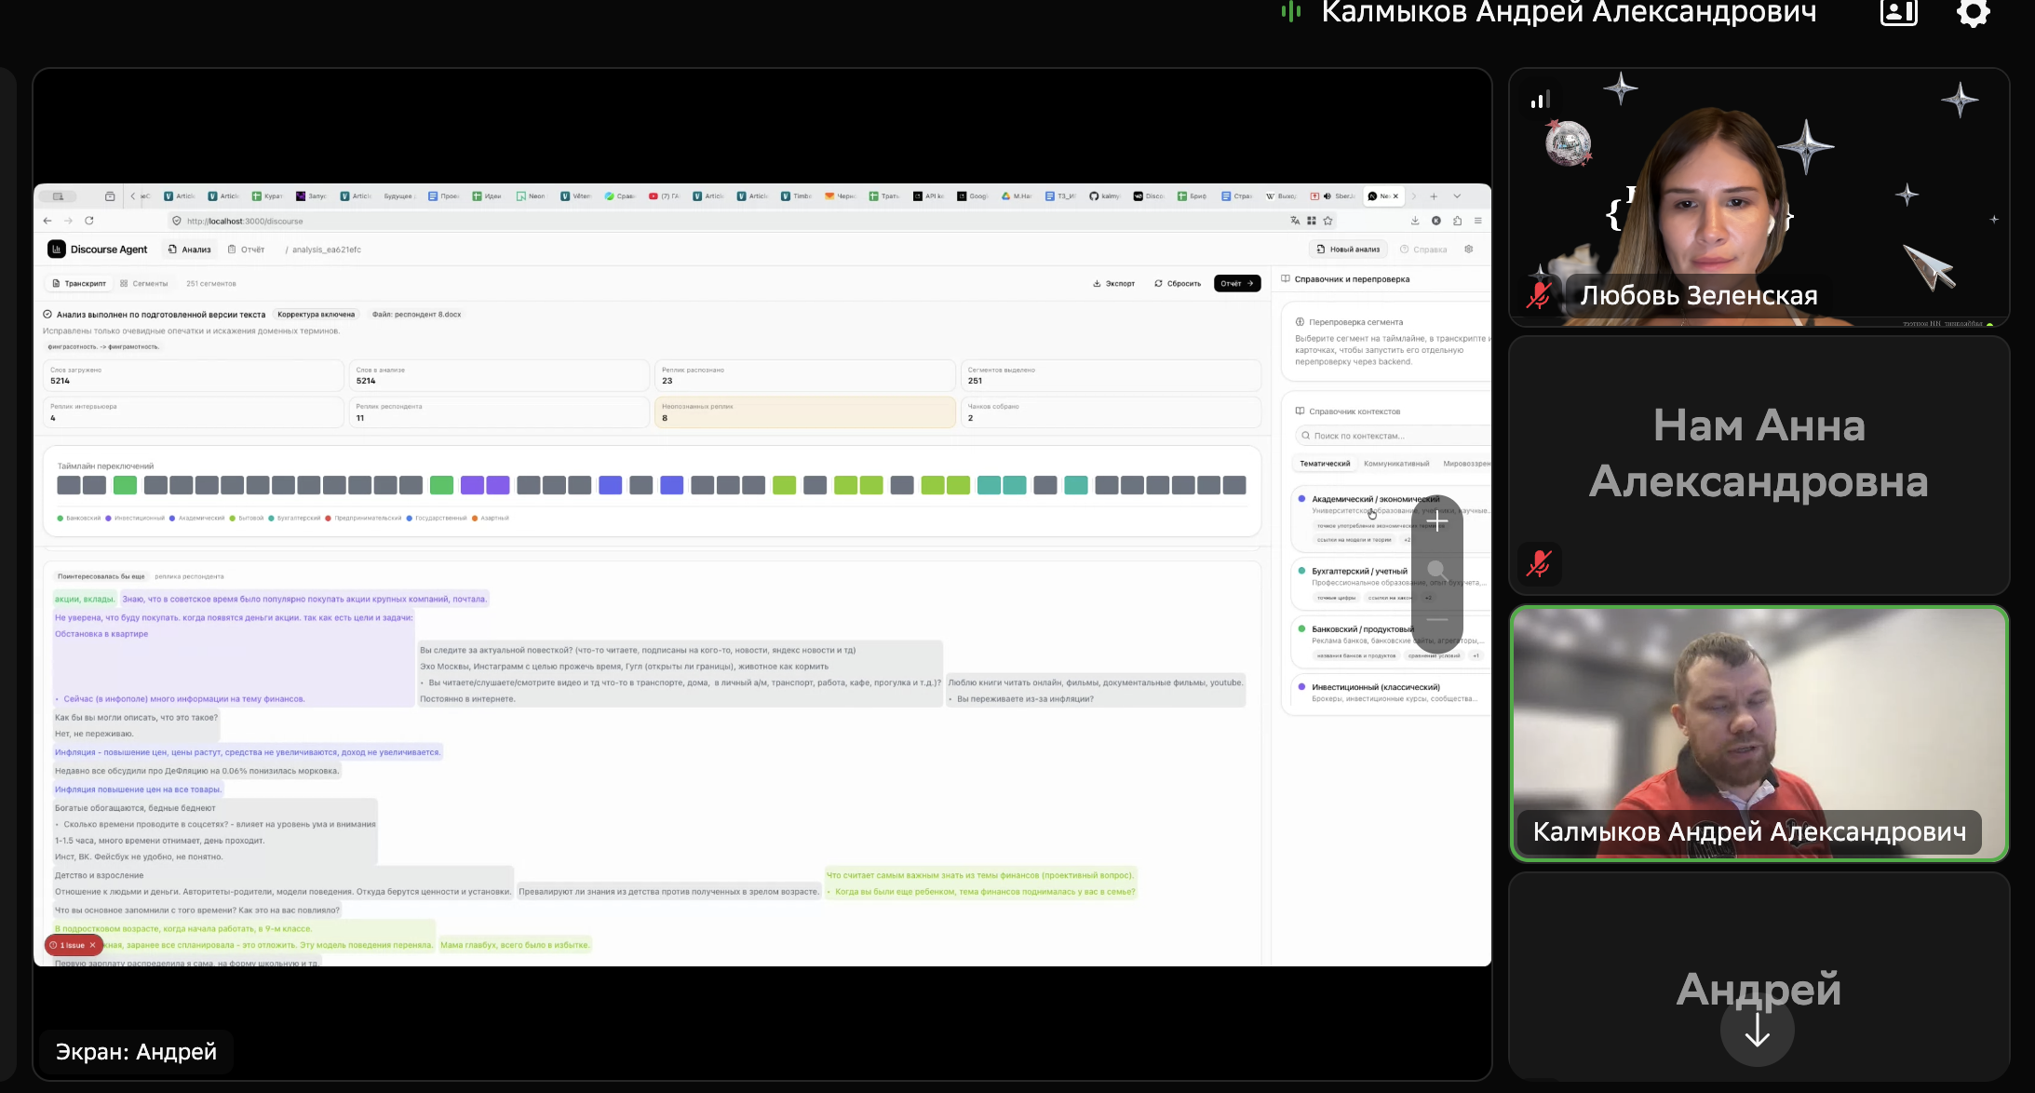
Task: Click the Новый анализ button
Action: coord(1348,250)
